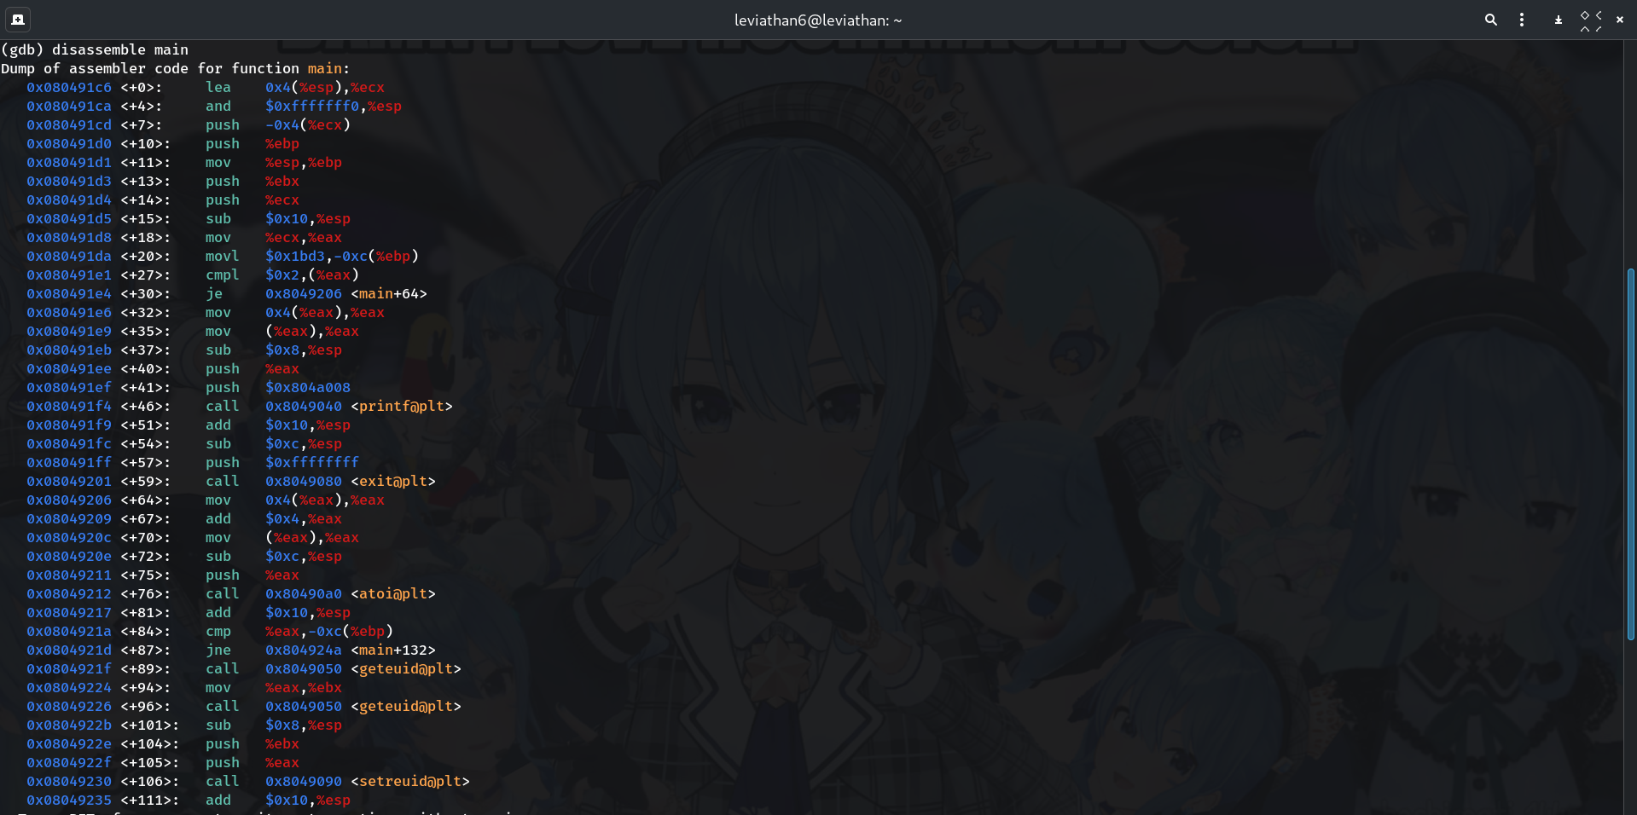Click the search magnifier icon

tap(1490, 20)
